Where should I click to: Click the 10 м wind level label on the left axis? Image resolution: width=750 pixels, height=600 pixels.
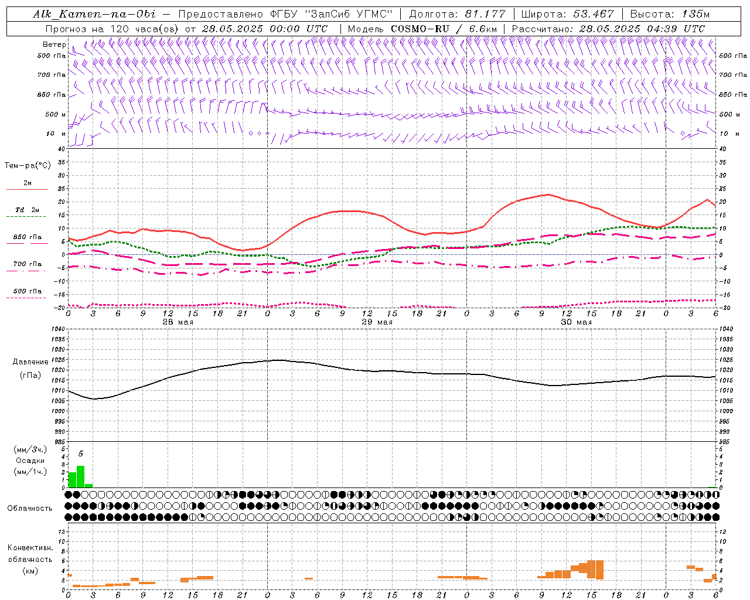pos(56,134)
